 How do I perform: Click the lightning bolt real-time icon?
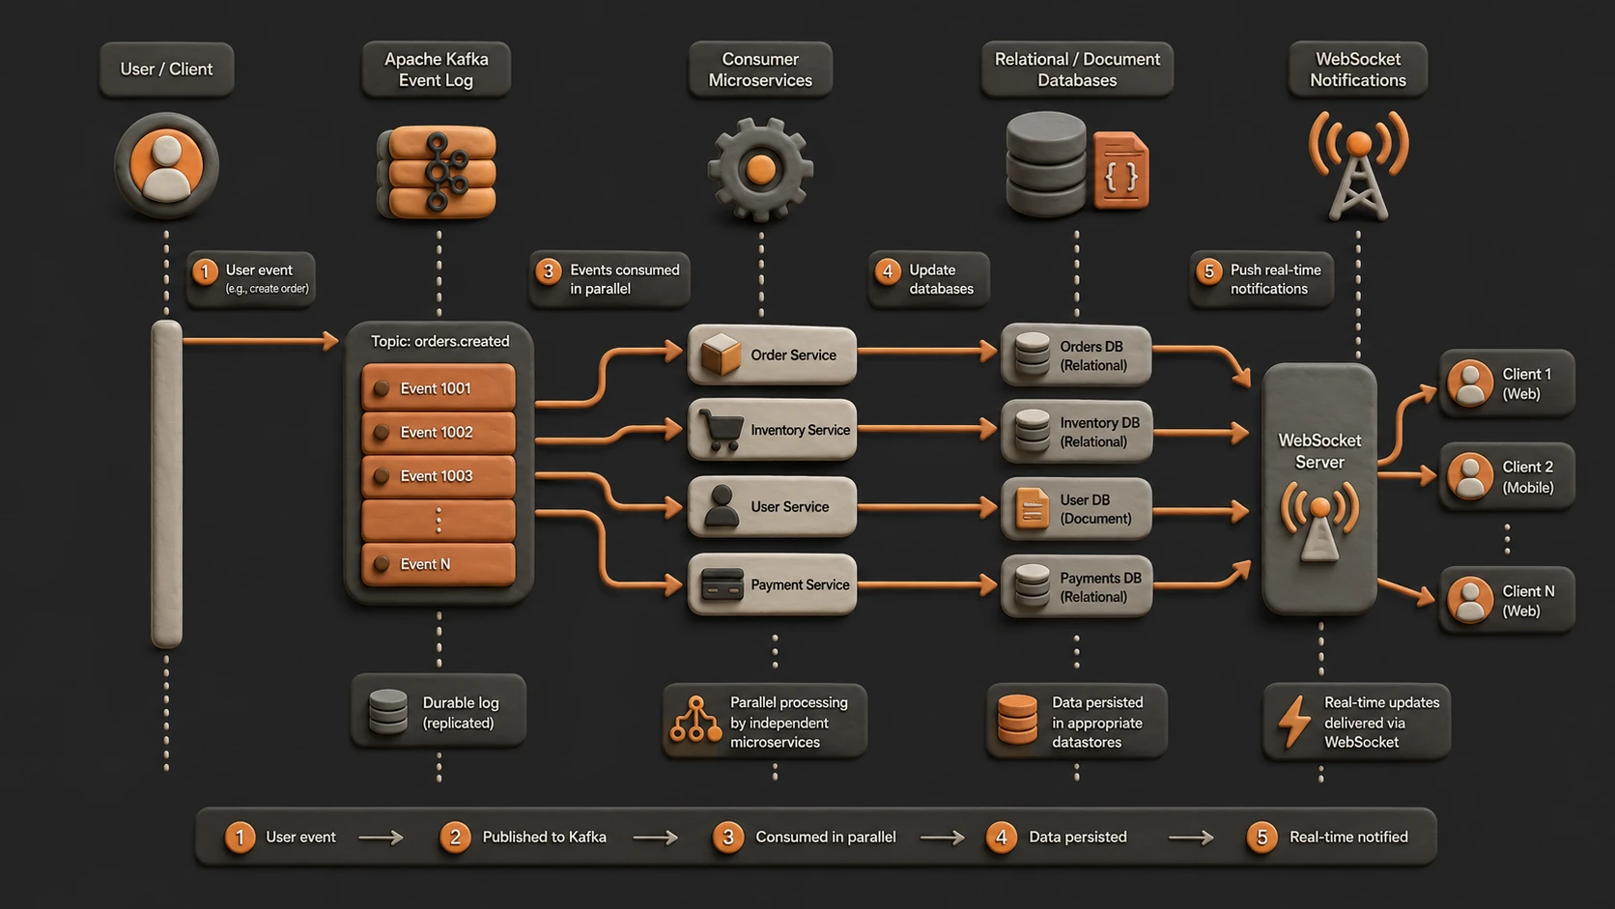pyautogui.click(x=1294, y=722)
